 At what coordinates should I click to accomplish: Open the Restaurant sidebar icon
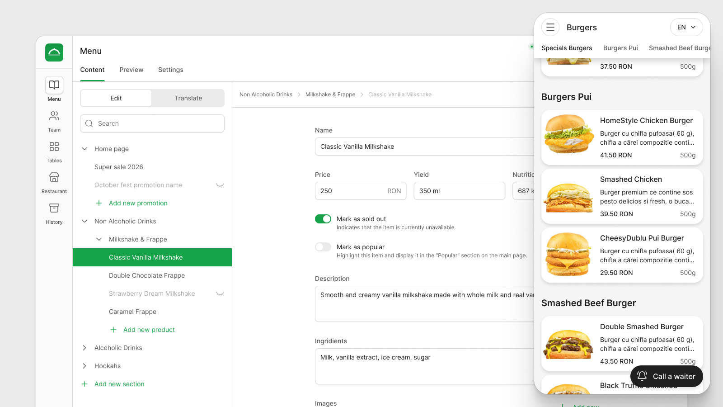[x=54, y=177]
